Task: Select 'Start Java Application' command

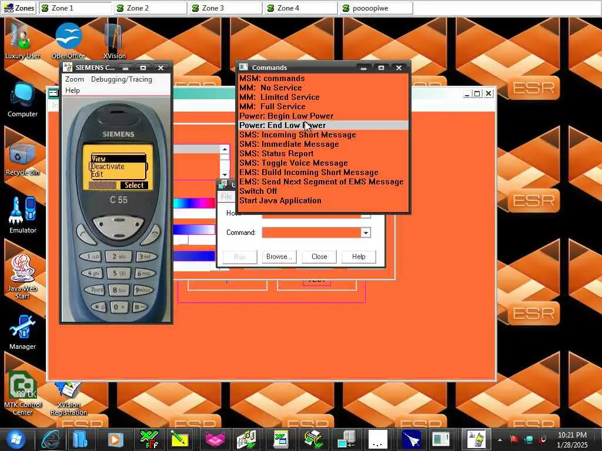Action: (323, 201)
